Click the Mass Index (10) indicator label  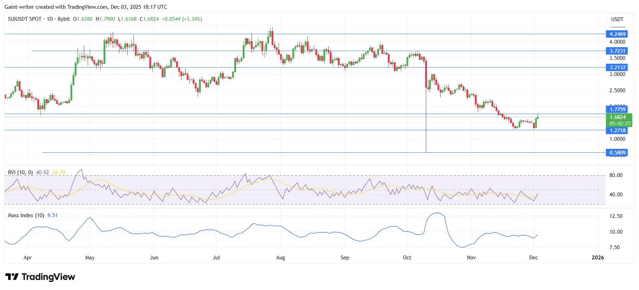pyautogui.click(x=26, y=215)
